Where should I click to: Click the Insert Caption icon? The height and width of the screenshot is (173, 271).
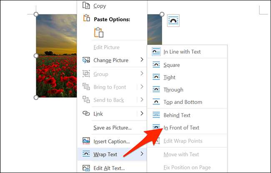(x=86, y=141)
